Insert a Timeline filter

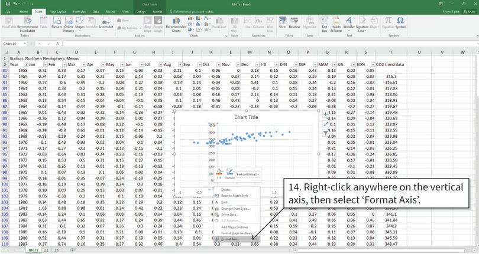coord(294,22)
